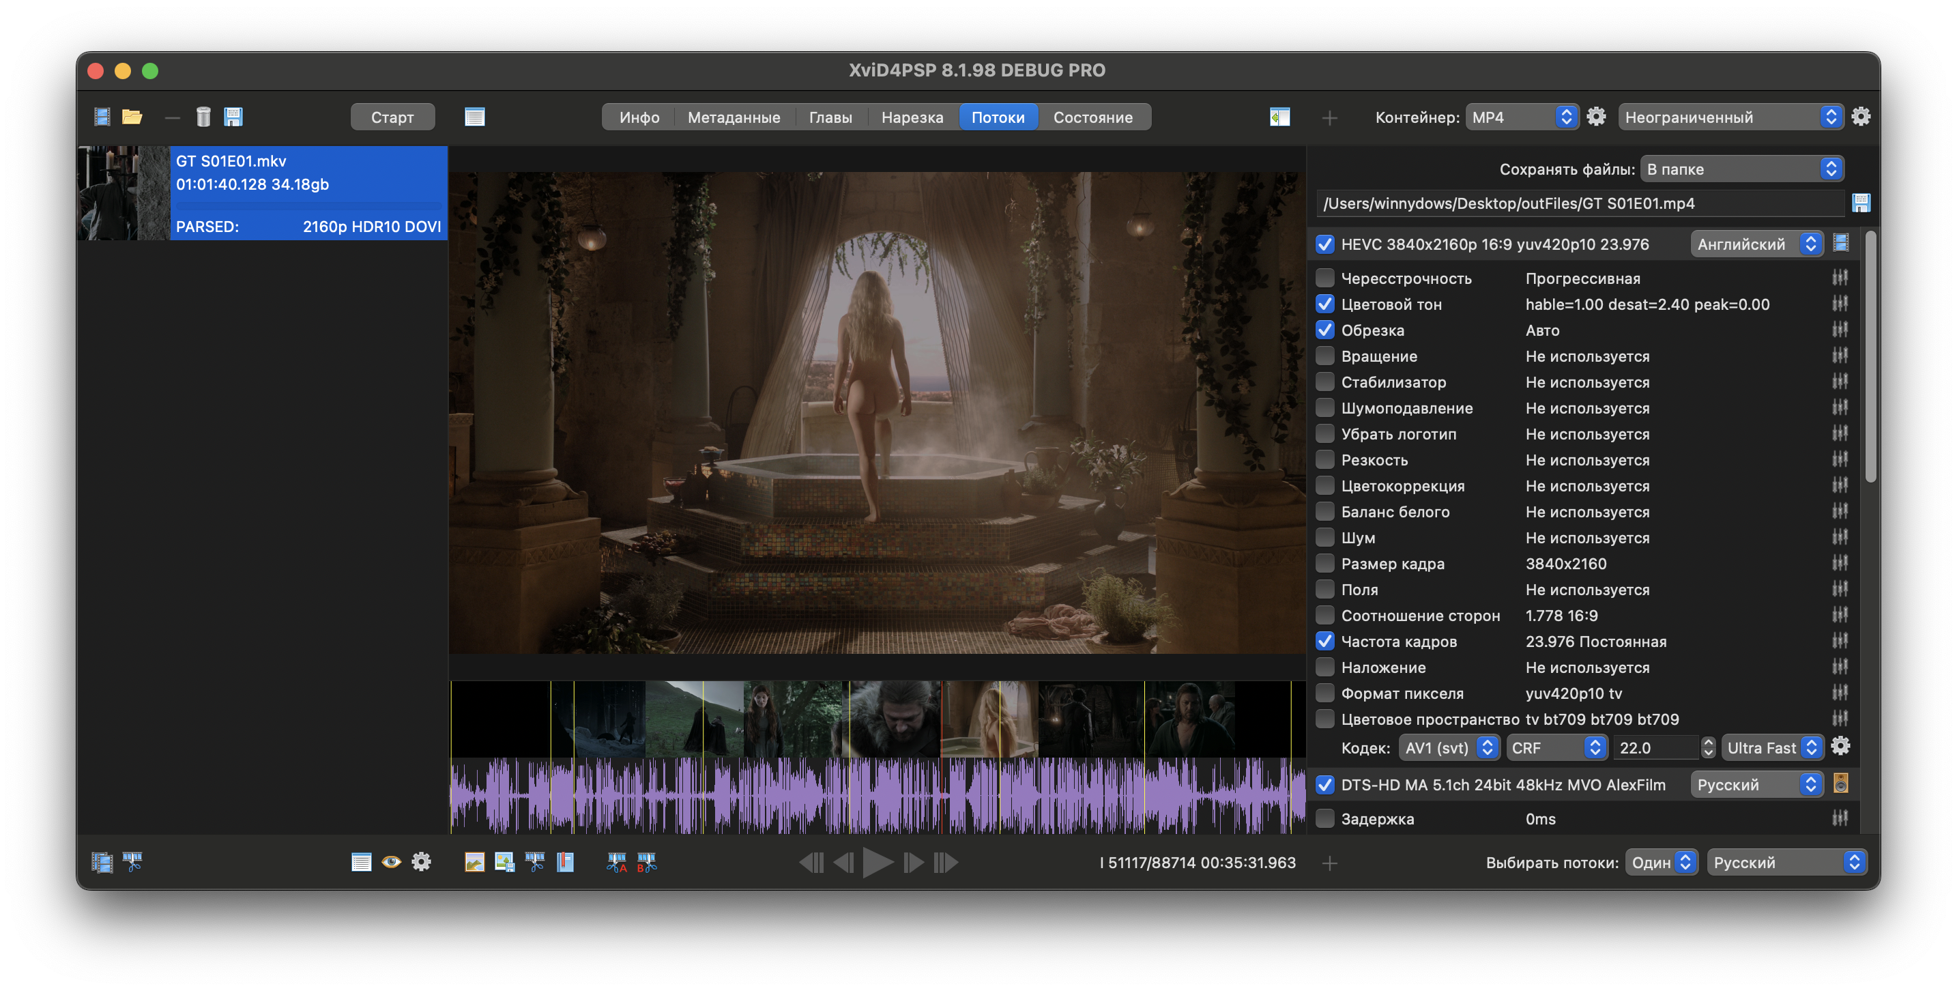Click the film stack icon at bottom left
1957x991 pixels.
[102, 862]
